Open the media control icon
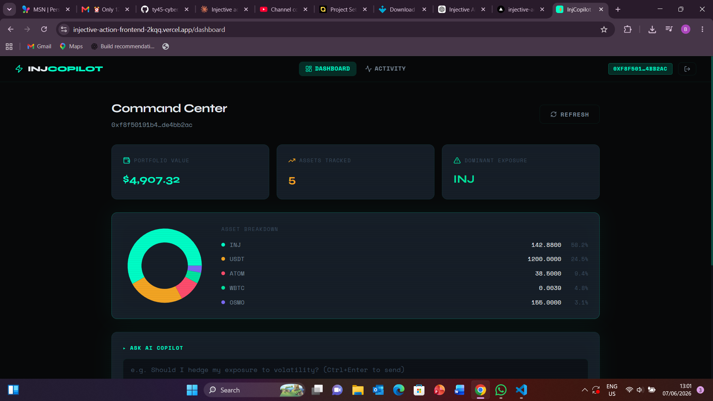Image resolution: width=713 pixels, height=401 pixels. tap(669, 29)
